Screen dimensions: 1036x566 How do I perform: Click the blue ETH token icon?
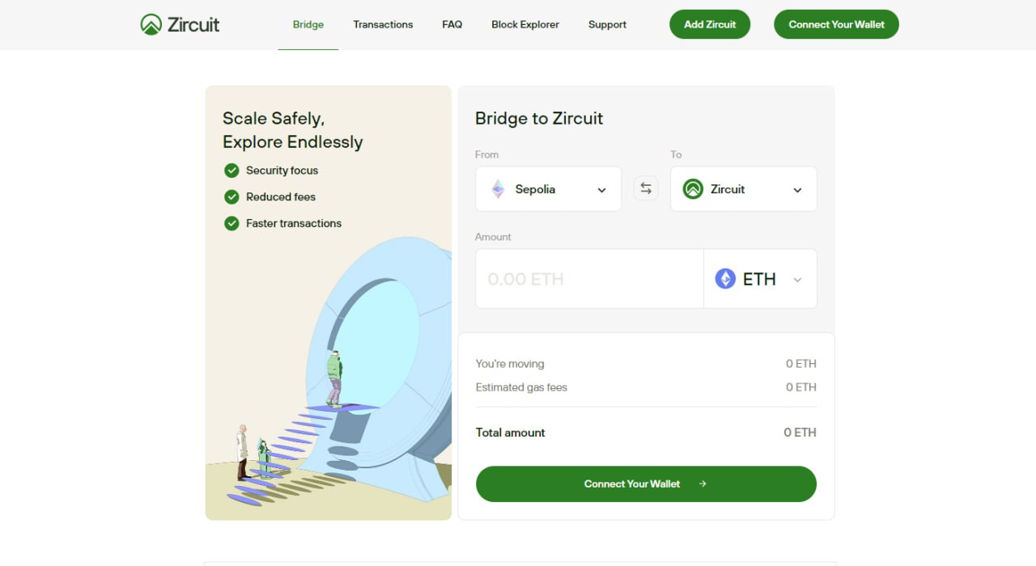pos(725,279)
